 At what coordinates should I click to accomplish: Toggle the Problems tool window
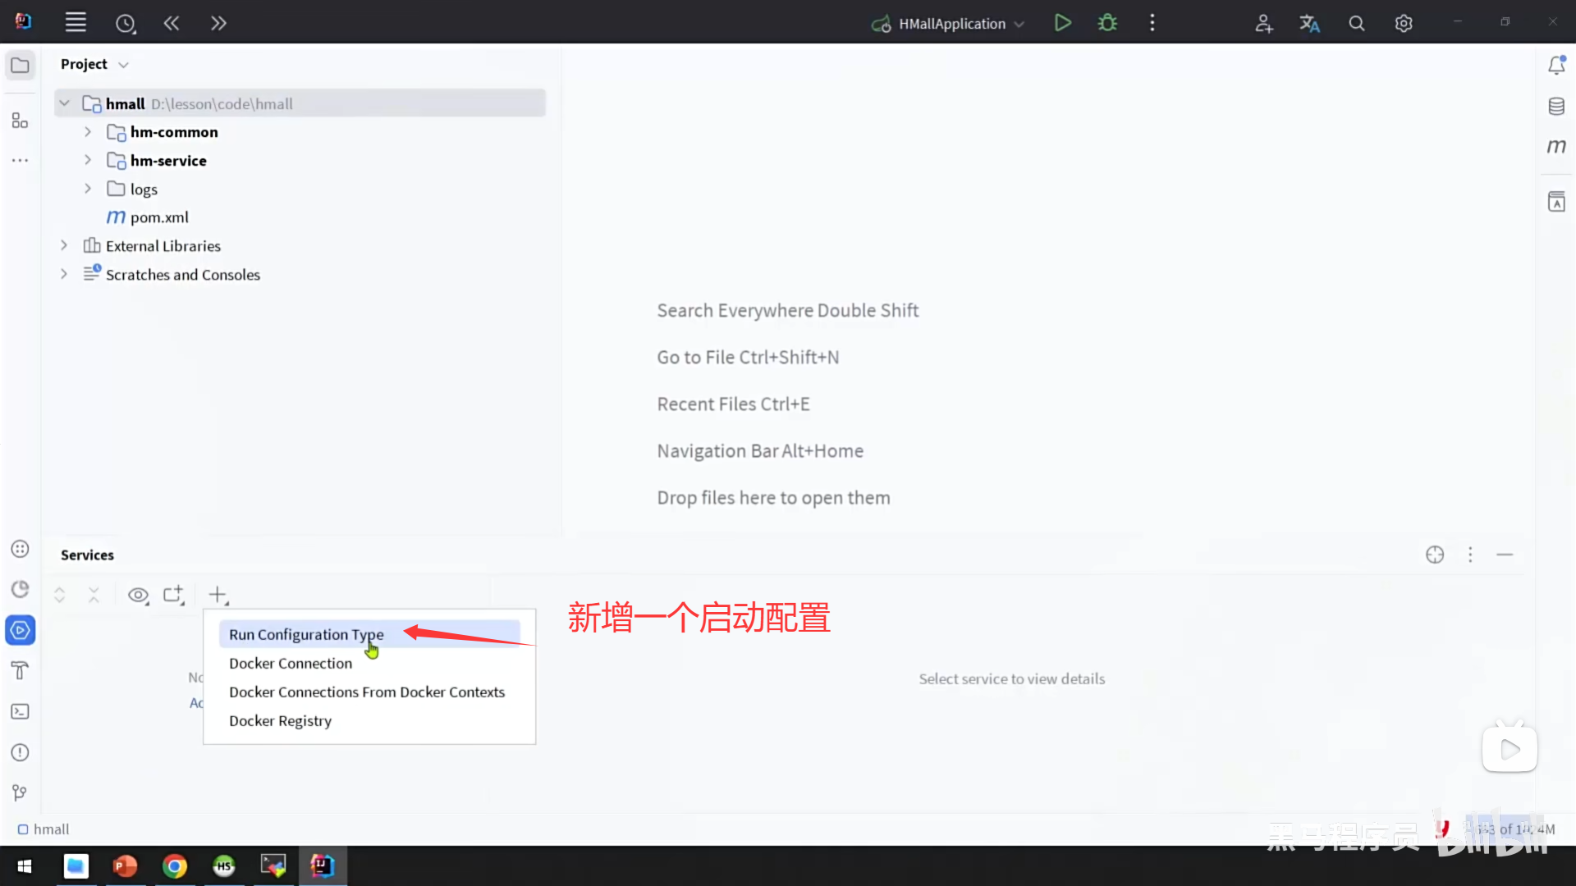[x=20, y=752]
